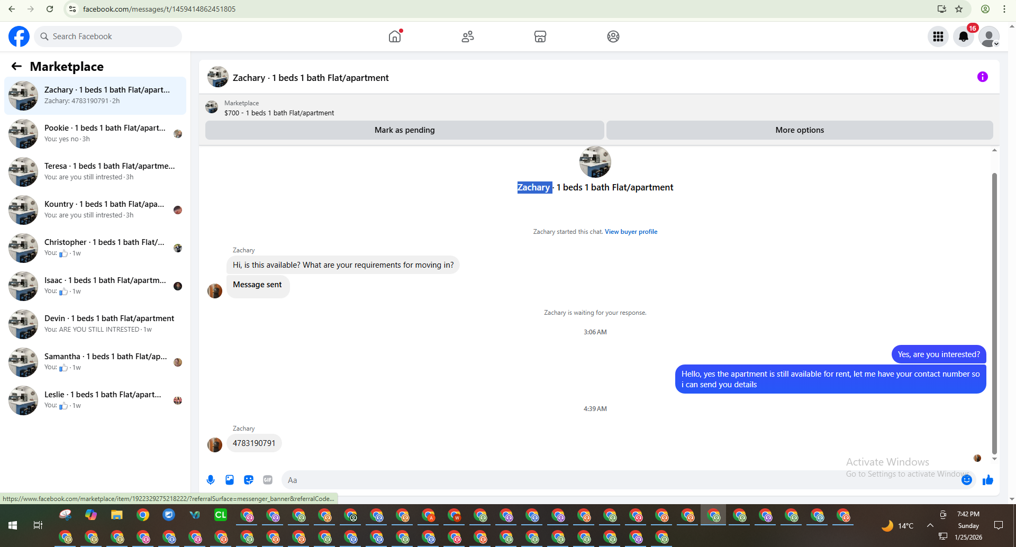Click the "Hi, is this available?" message

343,265
